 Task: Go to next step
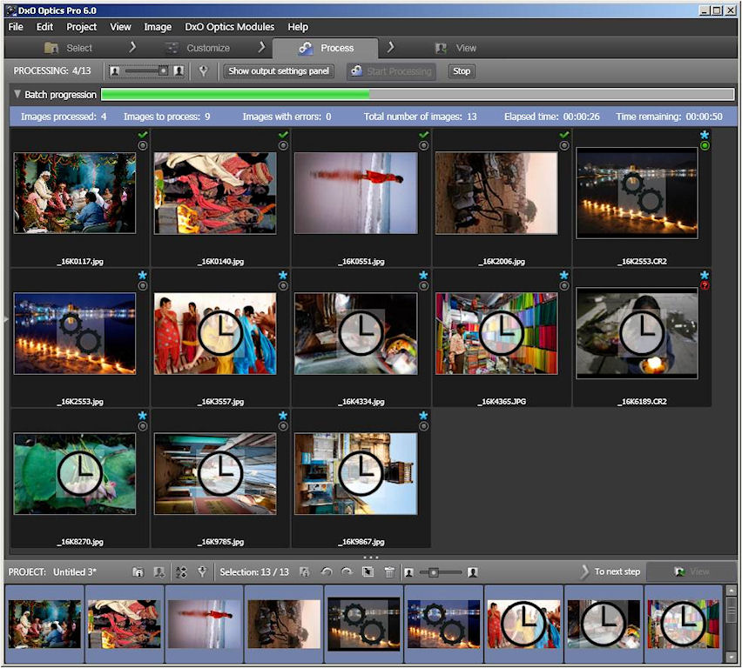(x=617, y=571)
